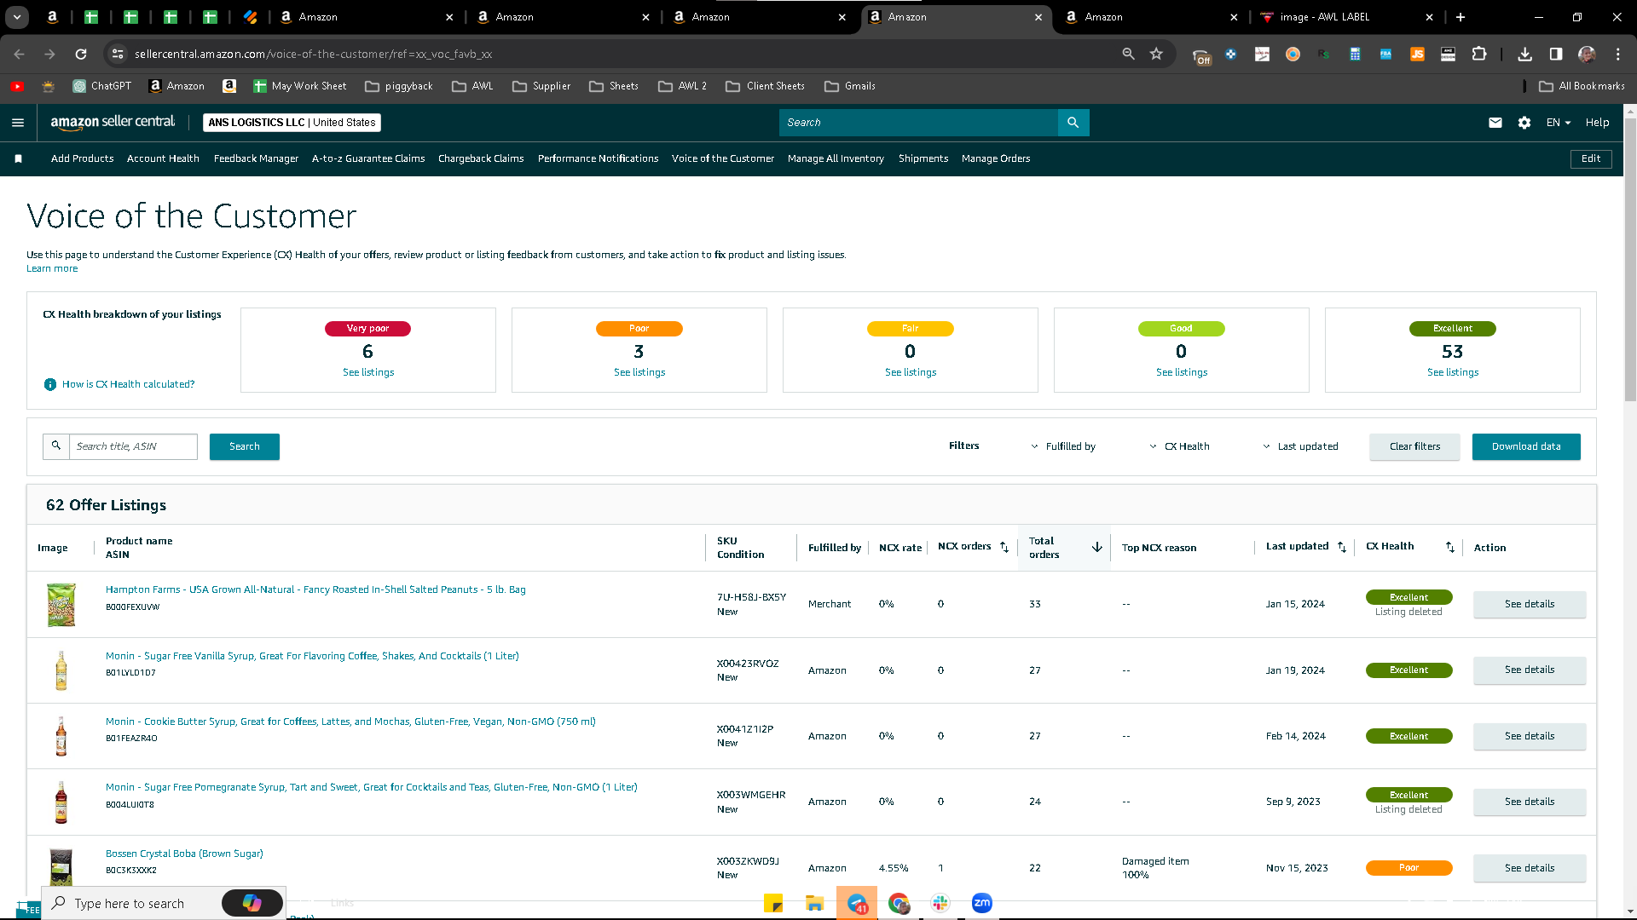Expand the Last updated filter dropdown
This screenshot has width=1637, height=920.
1300,446
